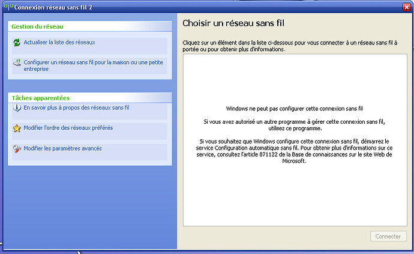414x254 pixels.
Task: Click the advanced settings icon
Action: click(x=17, y=148)
